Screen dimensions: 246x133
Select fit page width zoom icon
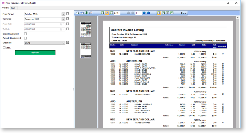pos(107,13)
